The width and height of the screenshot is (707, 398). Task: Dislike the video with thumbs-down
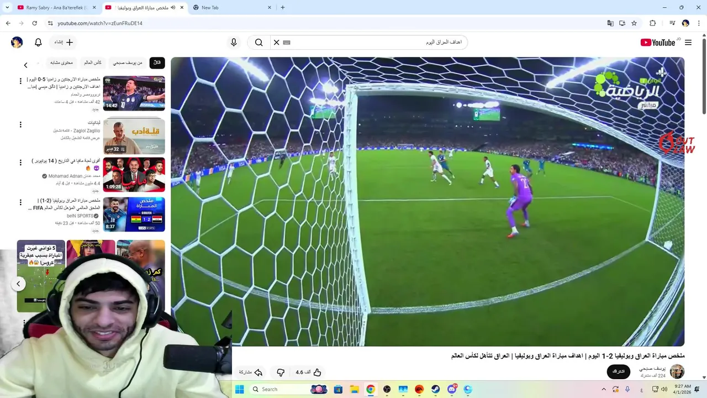tap(281, 373)
